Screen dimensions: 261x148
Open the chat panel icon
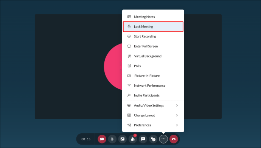click(x=143, y=139)
